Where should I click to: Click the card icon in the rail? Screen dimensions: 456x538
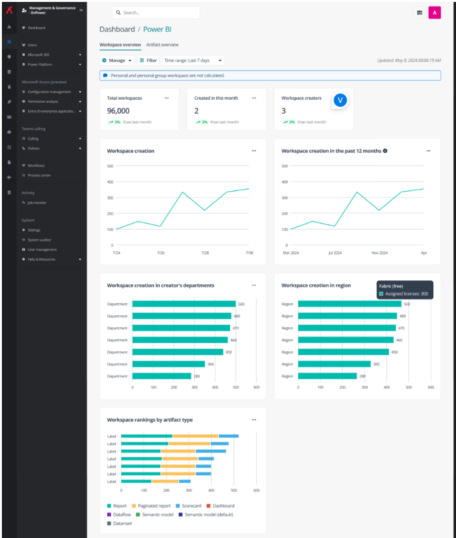pos(10,117)
